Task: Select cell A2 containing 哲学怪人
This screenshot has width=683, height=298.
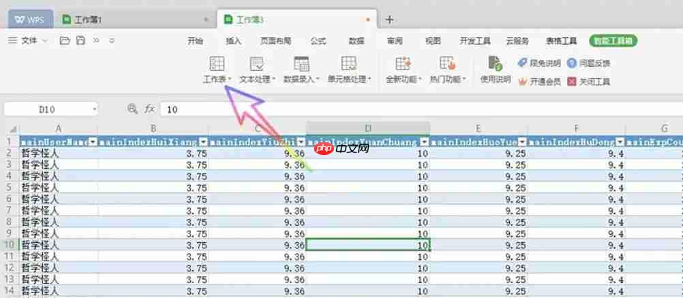Action: 59,153
